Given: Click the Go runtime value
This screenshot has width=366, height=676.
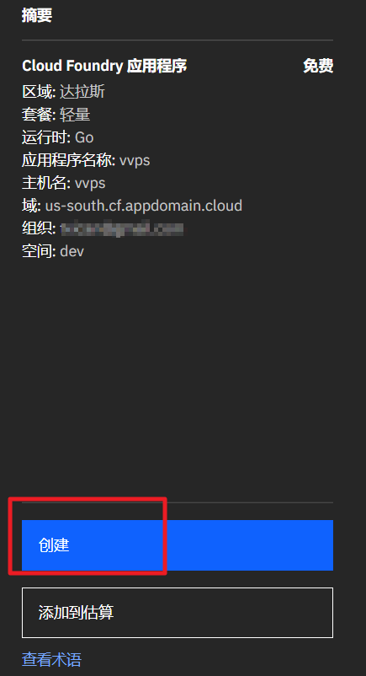Looking at the screenshot, I should click(84, 137).
